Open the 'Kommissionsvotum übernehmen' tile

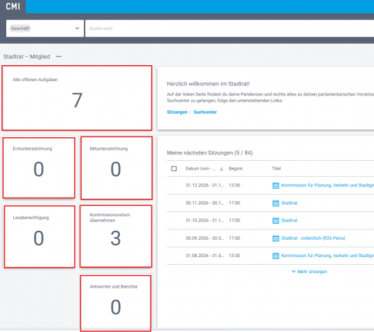coord(116,236)
